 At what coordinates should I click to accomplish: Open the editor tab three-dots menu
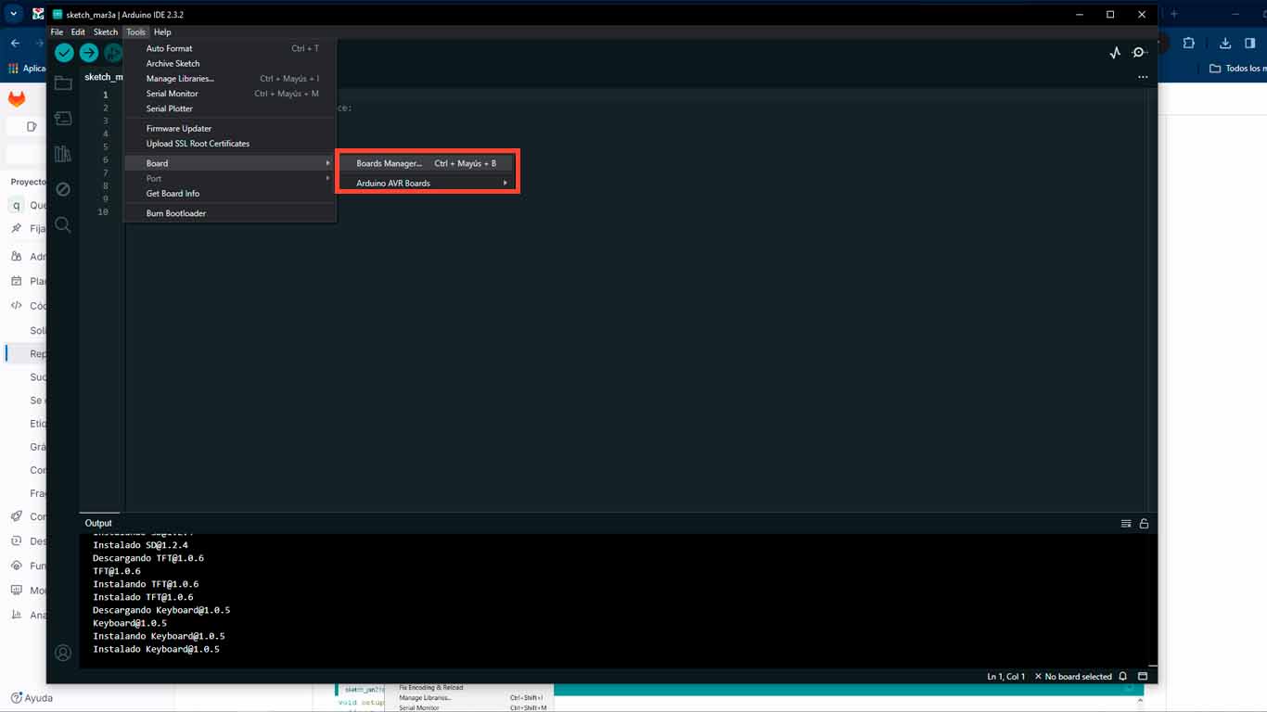tap(1143, 77)
